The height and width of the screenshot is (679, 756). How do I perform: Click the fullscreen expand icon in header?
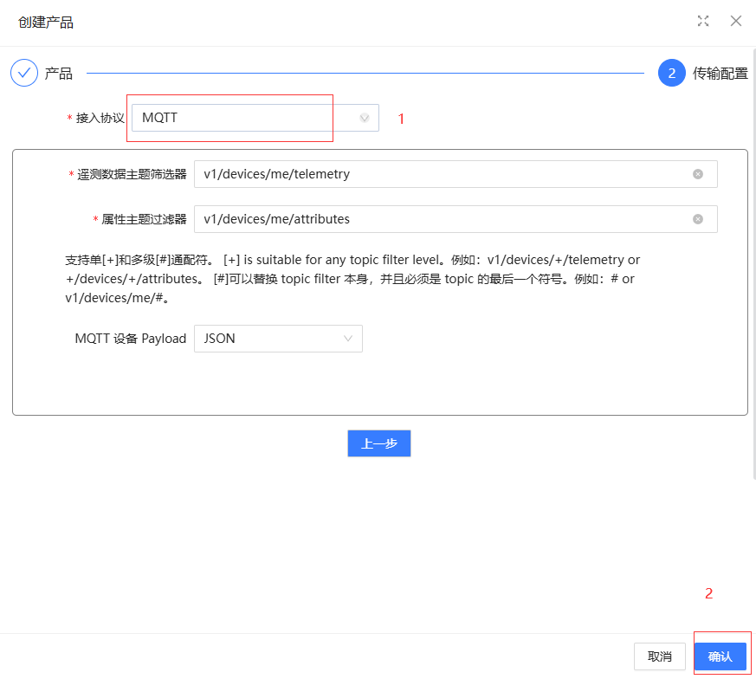pyautogui.click(x=703, y=21)
